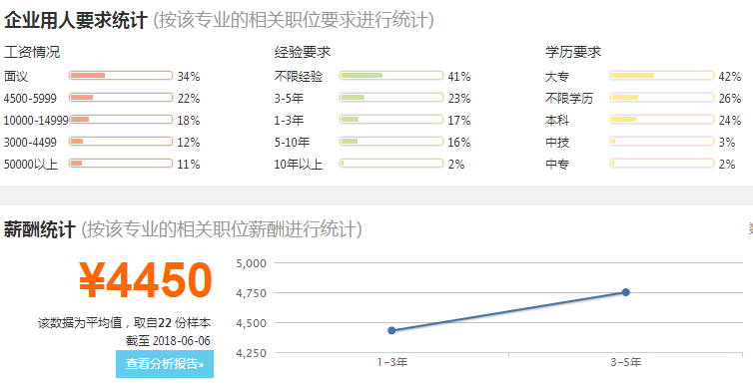This screenshot has height=387, width=753.
Task: Click the 1-3年 x-axis label
Action: click(392, 362)
